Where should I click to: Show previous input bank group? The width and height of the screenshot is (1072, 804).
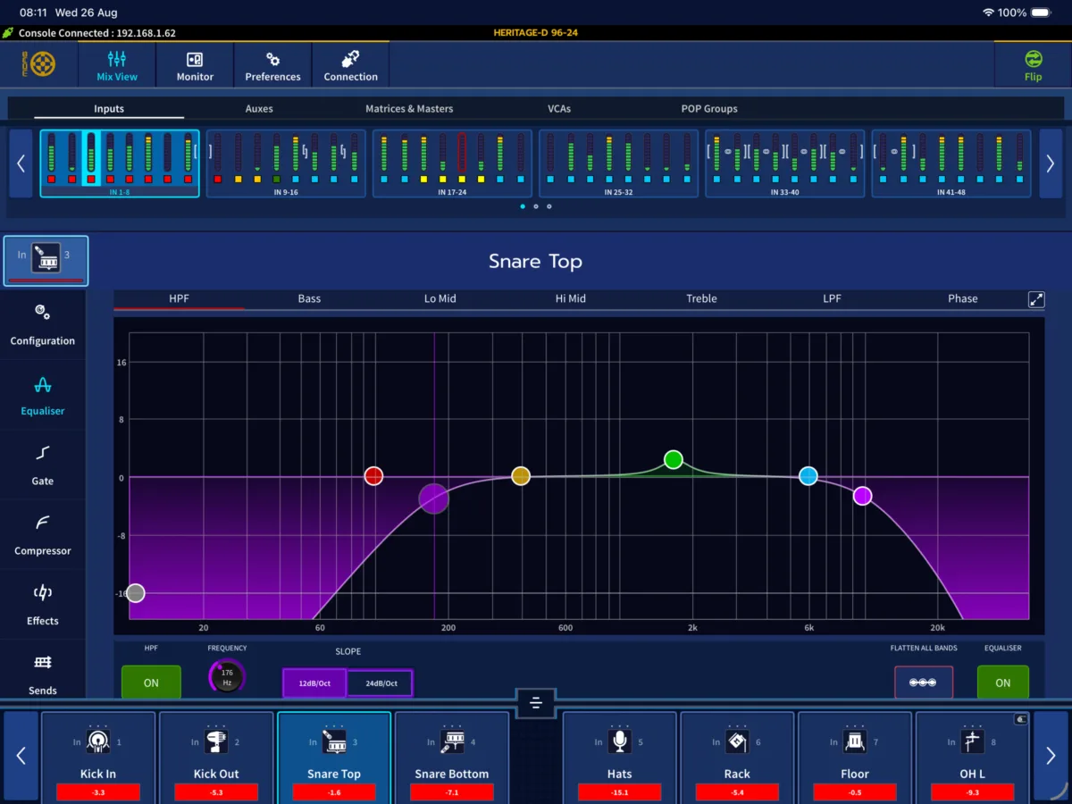pos(21,163)
